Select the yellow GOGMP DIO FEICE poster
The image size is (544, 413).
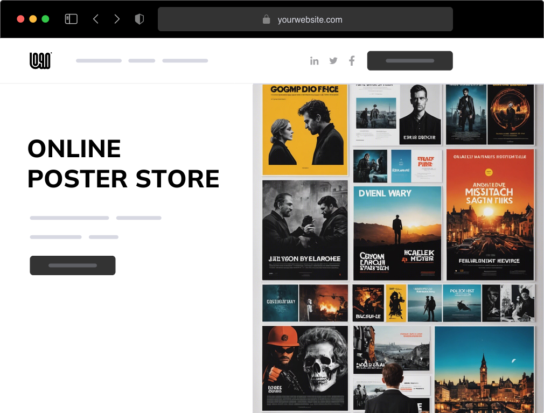click(x=305, y=129)
